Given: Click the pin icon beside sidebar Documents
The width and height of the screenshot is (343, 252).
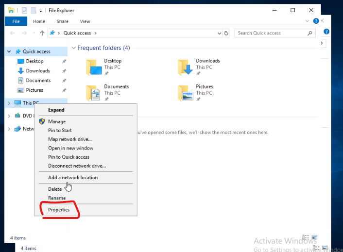Looking at the screenshot, I should click(64, 81).
